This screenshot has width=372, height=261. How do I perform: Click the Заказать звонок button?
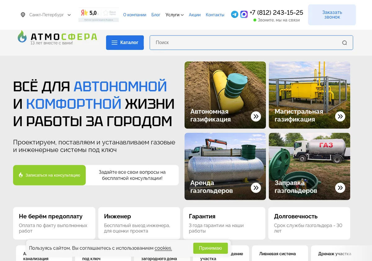tap(332, 15)
